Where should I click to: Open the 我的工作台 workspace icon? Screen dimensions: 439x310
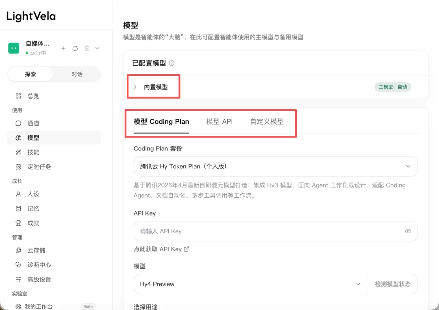click(x=18, y=306)
